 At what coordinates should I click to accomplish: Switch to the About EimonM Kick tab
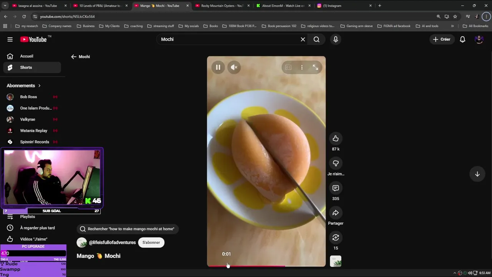pyautogui.click(x=283, y=6)
